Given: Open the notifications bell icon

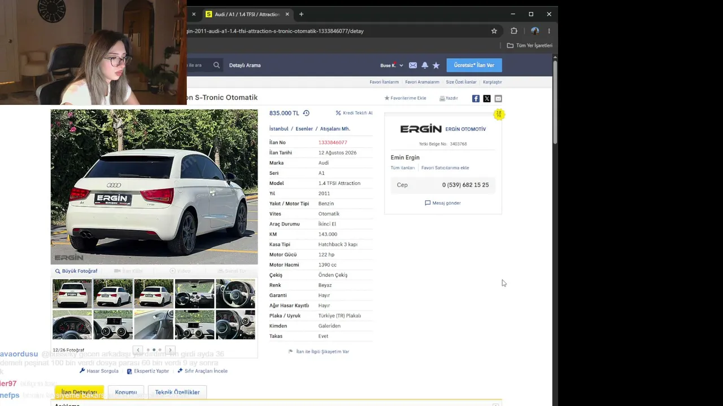Looking at the screenshot, I should click(425, 65).
